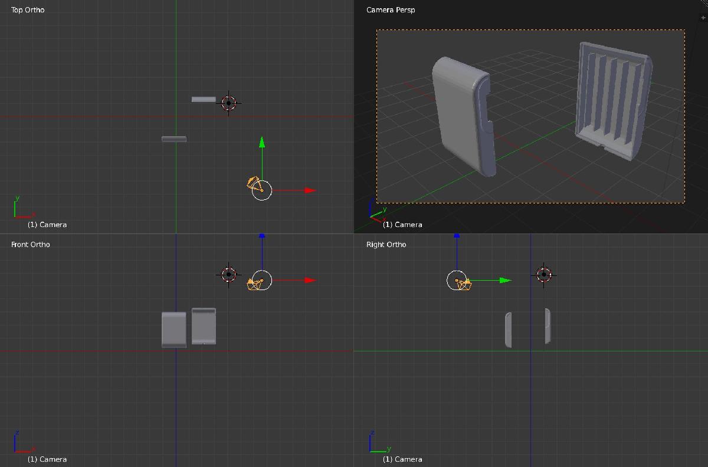Select the left mesh object in Front Ortho
The width and height of the screenshot is (708, 467).
(174, 330)
